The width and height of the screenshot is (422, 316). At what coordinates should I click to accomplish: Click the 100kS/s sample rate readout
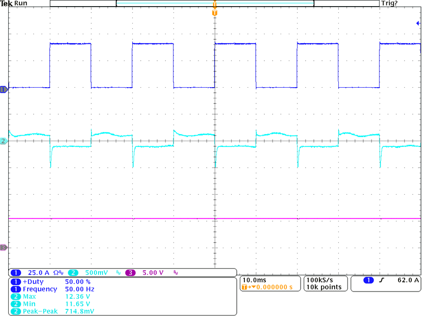pyautogui.click(x=319, y=280)
